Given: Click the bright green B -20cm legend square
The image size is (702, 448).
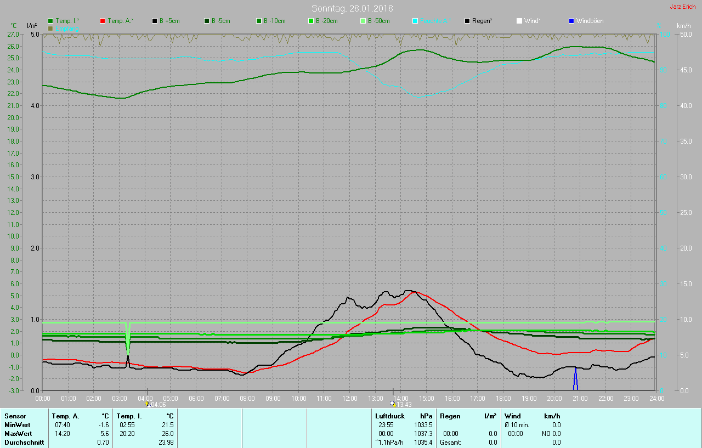Looking at the screenshot, I should point(311,21).
